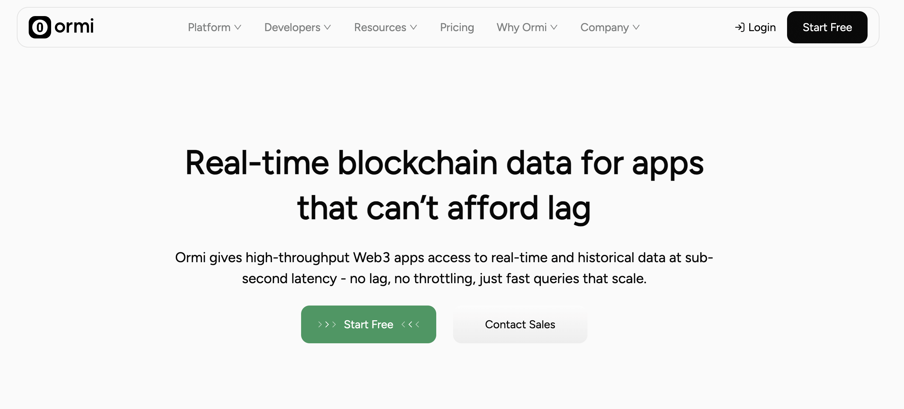Go to the Pricing page

[x=457, y=27]
